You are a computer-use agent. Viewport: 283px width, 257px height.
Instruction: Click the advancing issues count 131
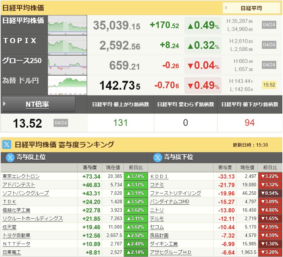click(x=121, y=123)
